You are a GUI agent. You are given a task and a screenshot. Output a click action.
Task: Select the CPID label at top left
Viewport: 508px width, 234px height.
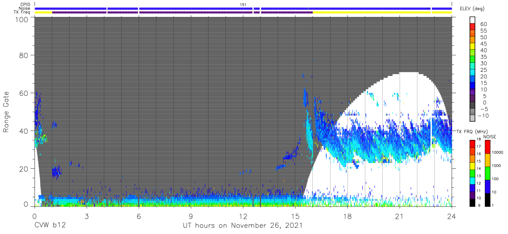click(26, 5)
